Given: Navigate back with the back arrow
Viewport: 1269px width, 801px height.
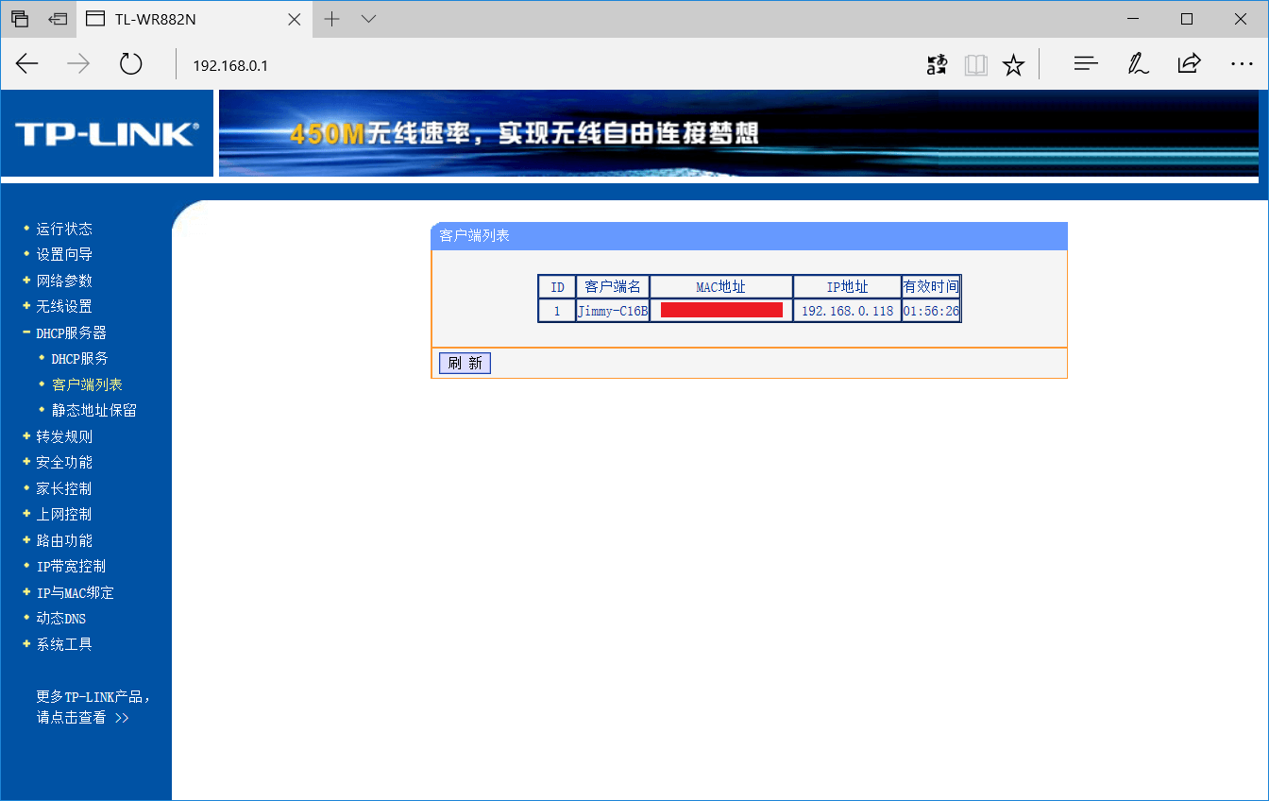Looking at the screenshot, I should [26, 63].
